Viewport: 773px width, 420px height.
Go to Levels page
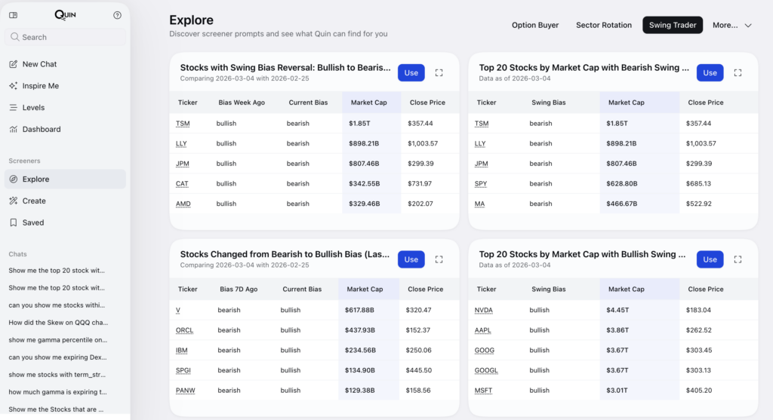[x=65, y=107]
